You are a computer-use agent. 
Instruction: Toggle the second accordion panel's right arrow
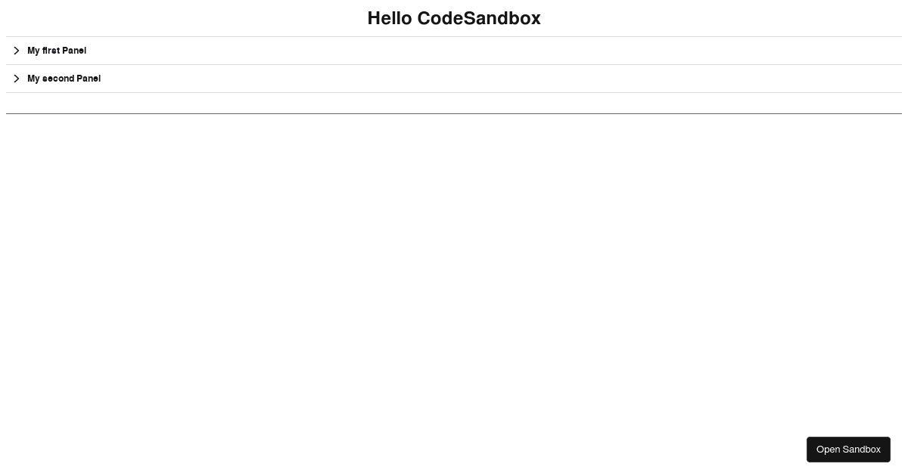(x=16, y=79)
